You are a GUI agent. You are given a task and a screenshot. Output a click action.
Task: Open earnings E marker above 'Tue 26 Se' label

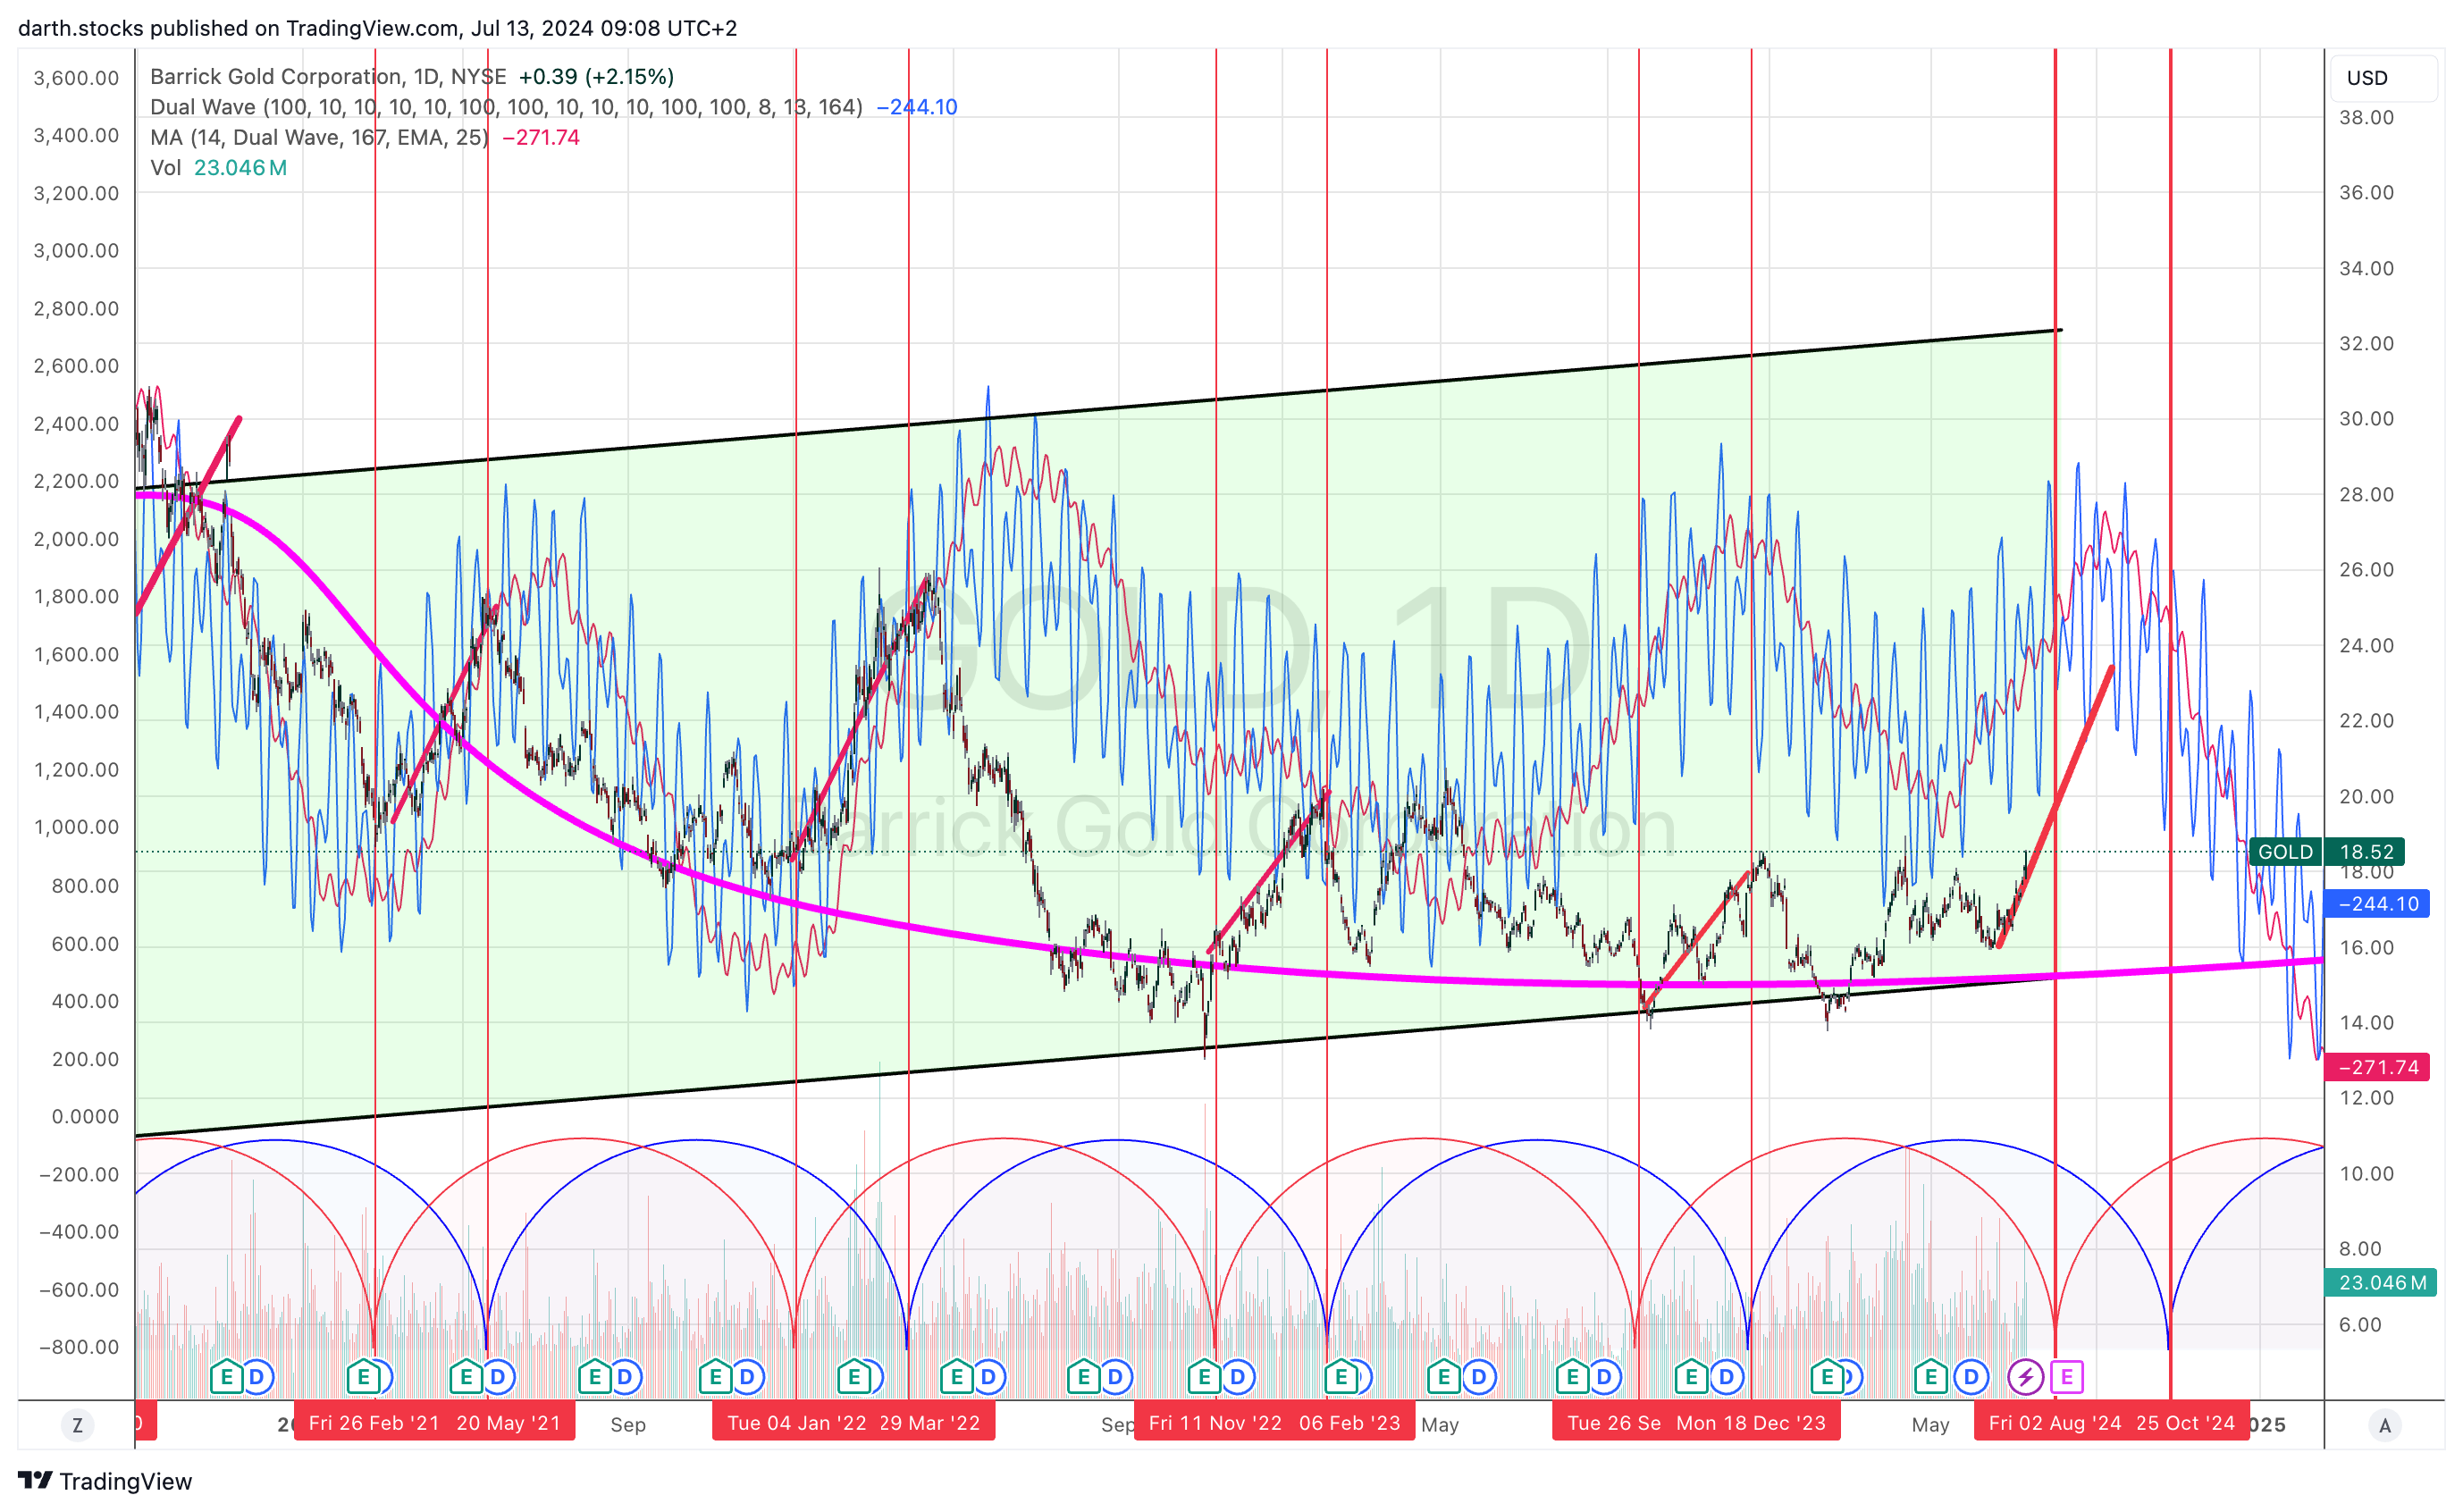1572,1377
